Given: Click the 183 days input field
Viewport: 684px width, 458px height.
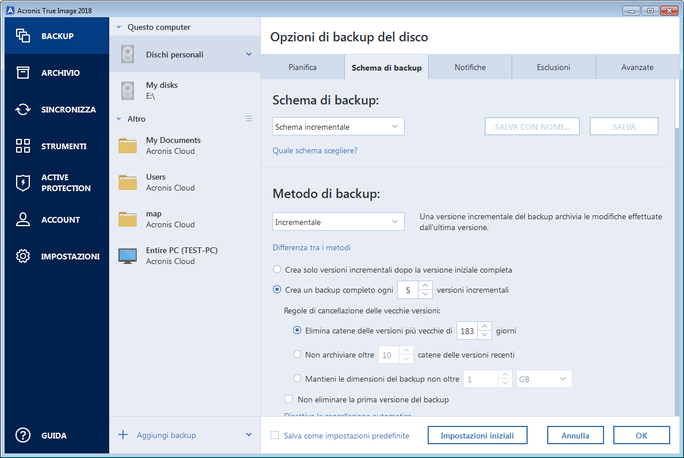Looking at the screenshot, I should (467, 331).
